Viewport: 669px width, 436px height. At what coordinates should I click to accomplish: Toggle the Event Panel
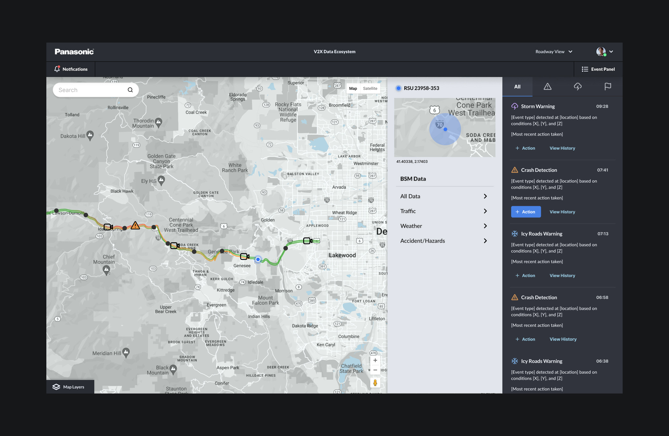(598, 69)
